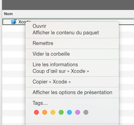Click the Tags… menu entry
The image size is (134, 125).
click(40, 103)
